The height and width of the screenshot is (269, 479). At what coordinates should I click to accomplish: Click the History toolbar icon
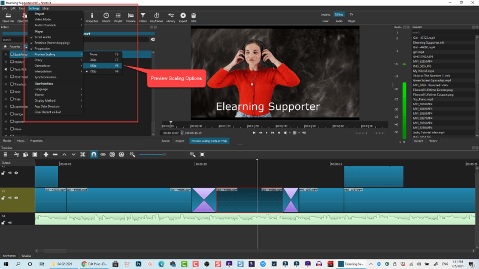[170, 17]
